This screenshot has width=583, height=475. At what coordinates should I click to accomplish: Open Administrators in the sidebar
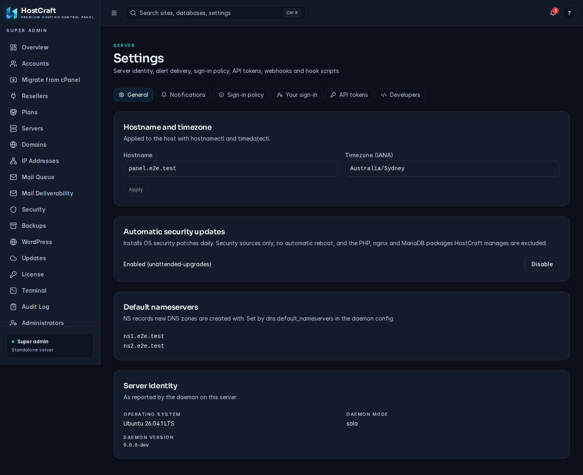[50, 323]
